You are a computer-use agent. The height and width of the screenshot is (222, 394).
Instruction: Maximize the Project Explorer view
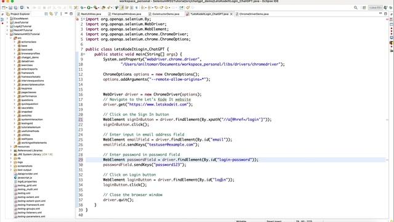(71, 14)
